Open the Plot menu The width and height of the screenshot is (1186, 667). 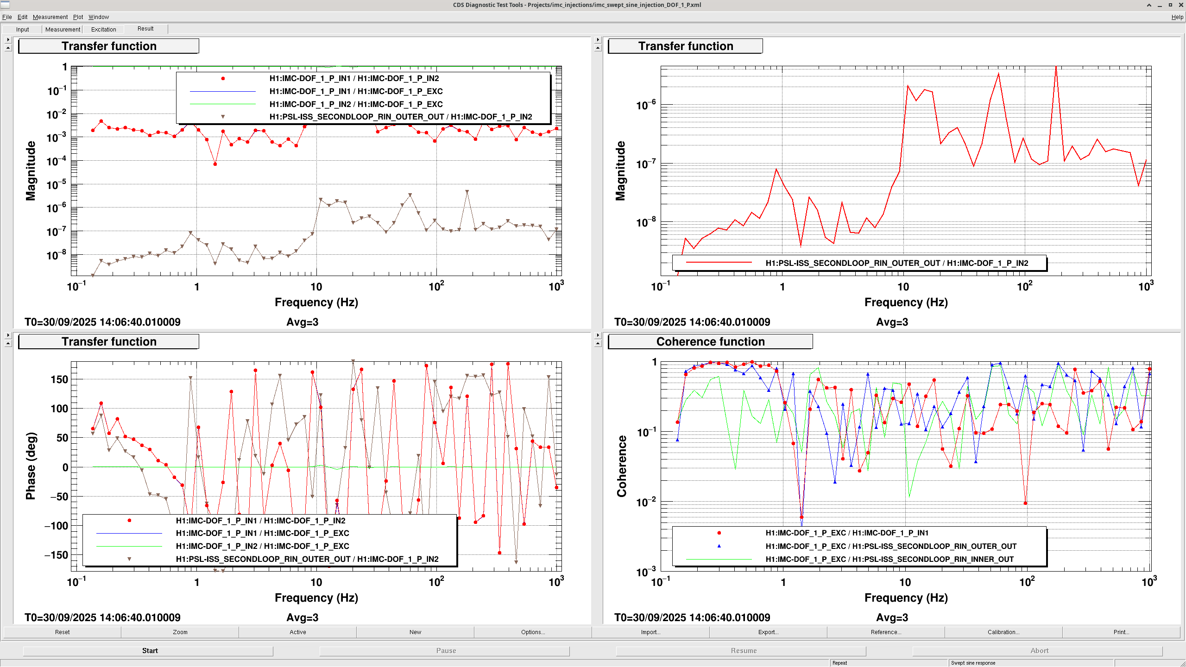(78, 17)
